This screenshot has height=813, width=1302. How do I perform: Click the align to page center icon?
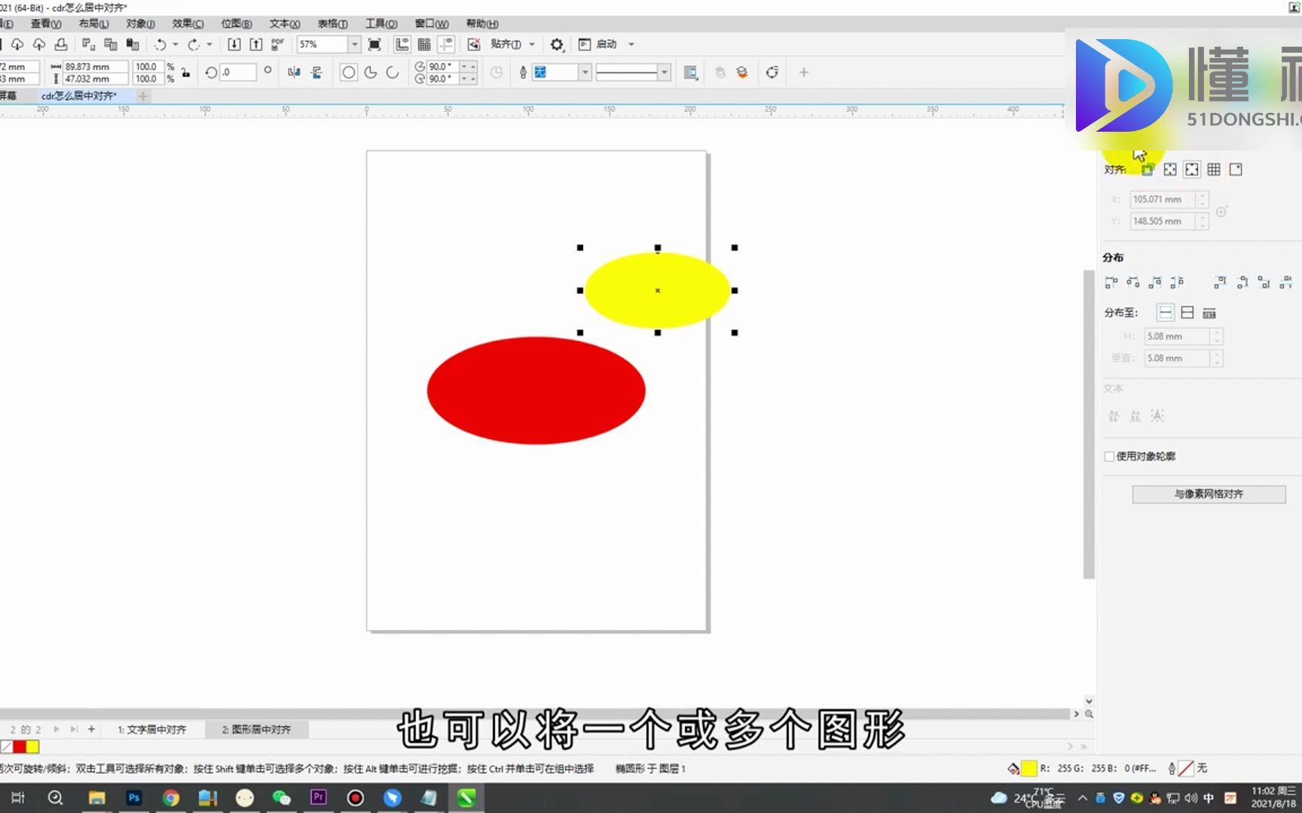pyautogui.click(x=1192, y=170)
